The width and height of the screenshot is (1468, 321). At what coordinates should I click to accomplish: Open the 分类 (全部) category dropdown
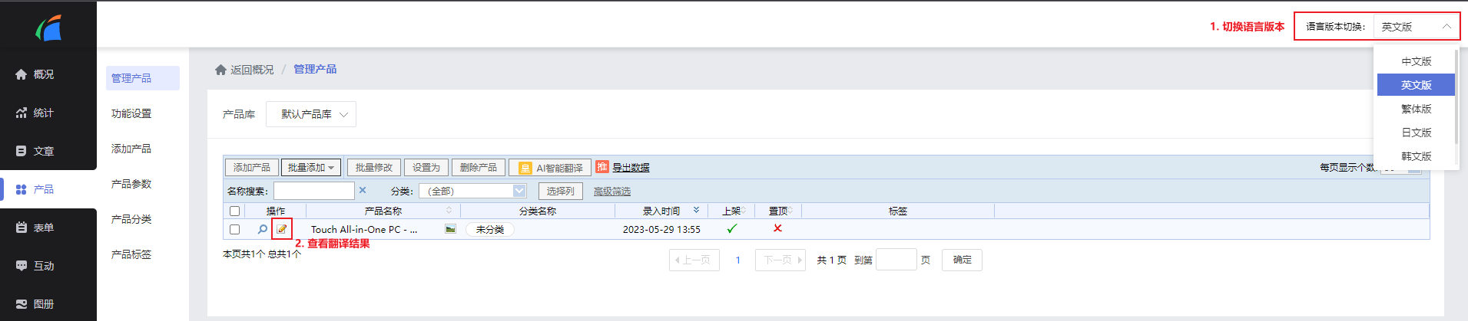[472, 191]
